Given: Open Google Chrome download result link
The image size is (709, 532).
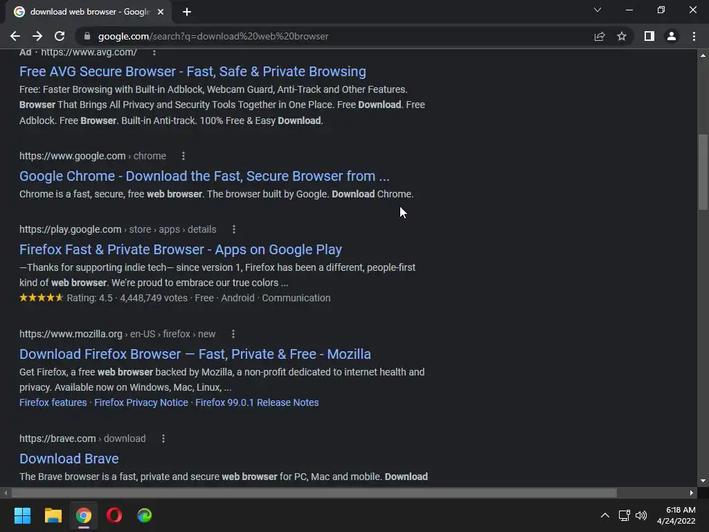Looking at the screenshot, I should click(204, 176).
